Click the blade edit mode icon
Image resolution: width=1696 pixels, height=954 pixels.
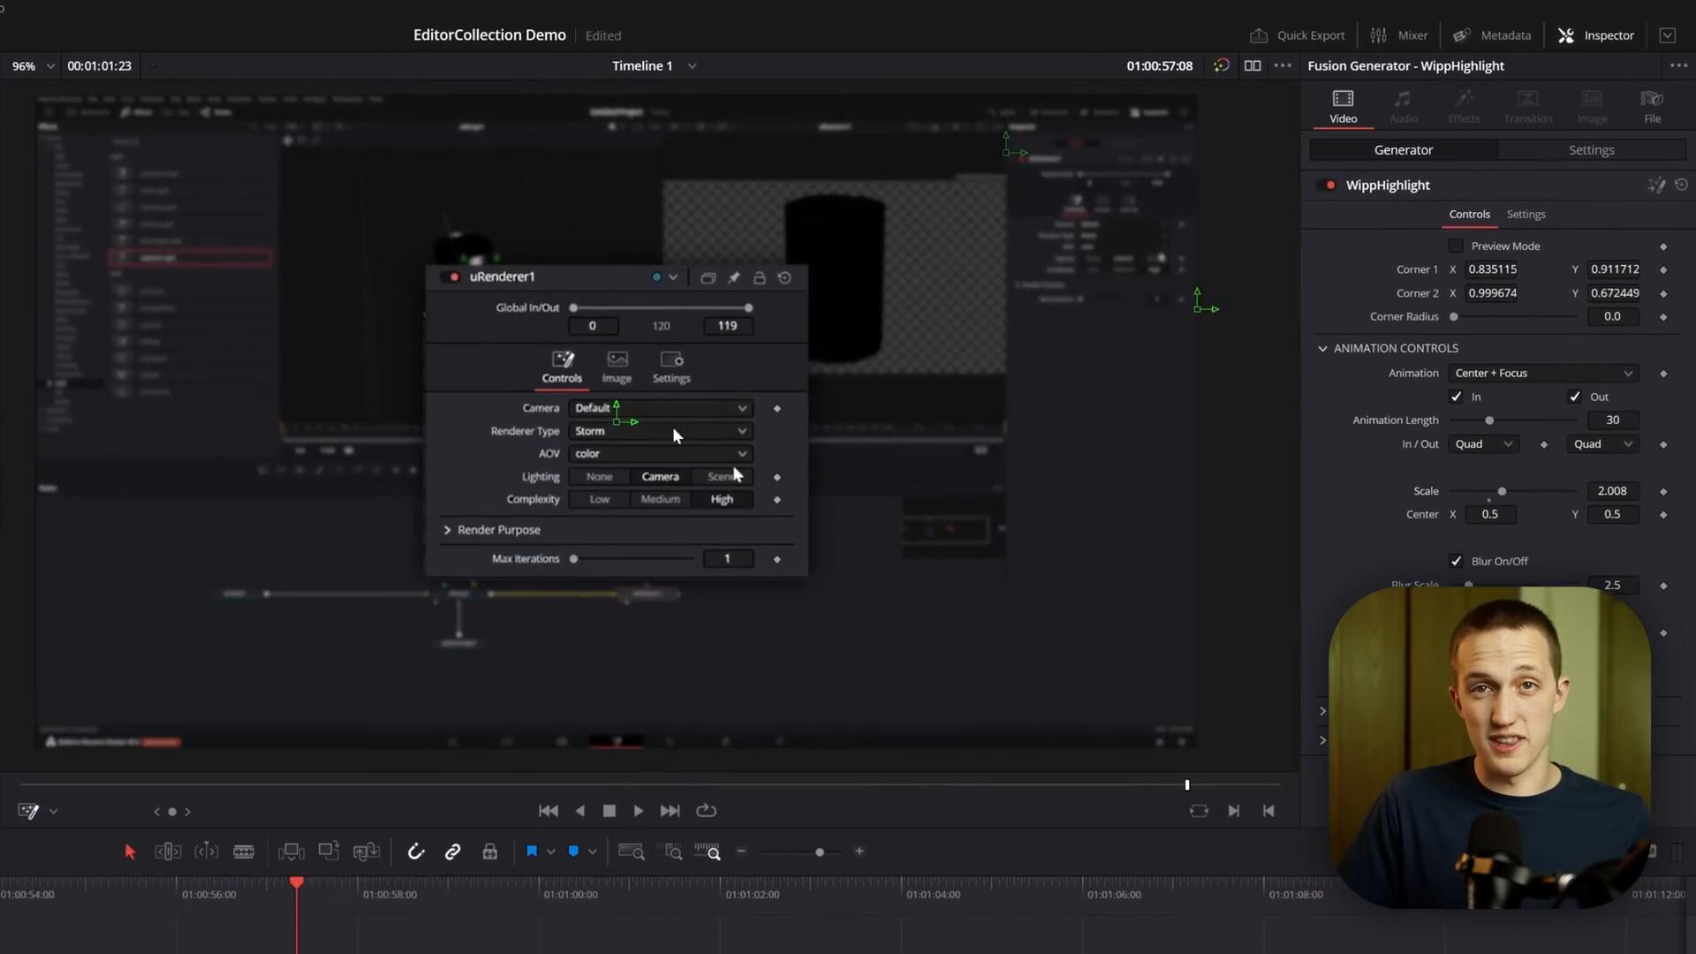click(x=243, y=852)
